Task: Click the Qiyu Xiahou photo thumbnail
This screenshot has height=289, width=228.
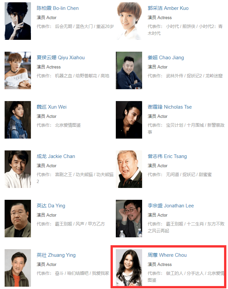Action: coord(18,70)
